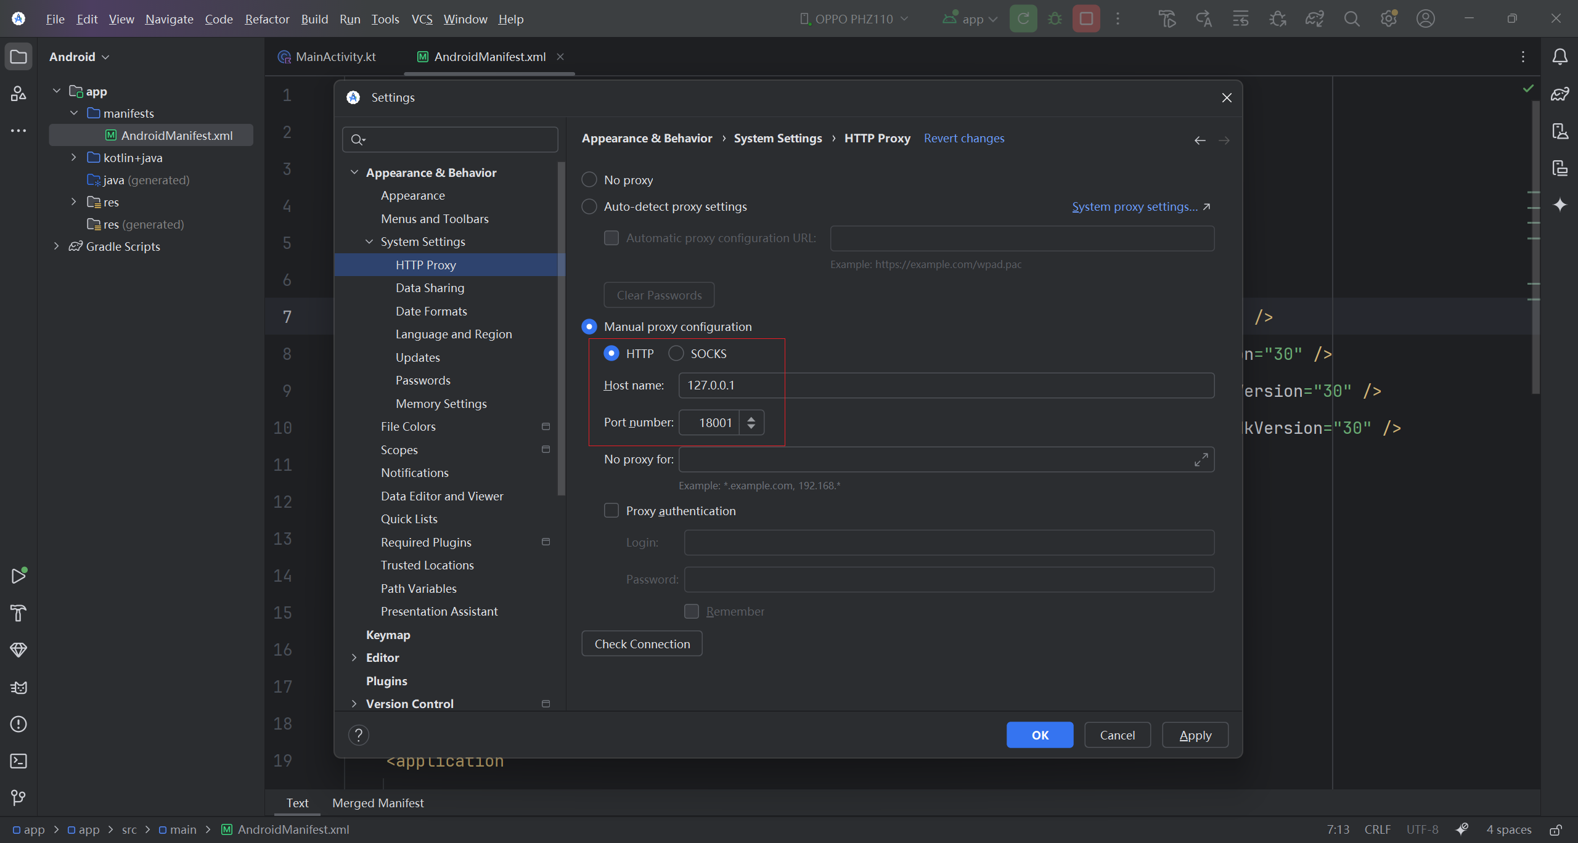Click into the Host name field

pyautogui.click(x=946, y=385)
